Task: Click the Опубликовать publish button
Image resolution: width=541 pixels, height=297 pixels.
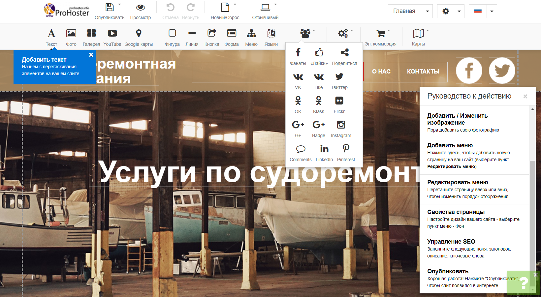Action: [x=110, y=11]
